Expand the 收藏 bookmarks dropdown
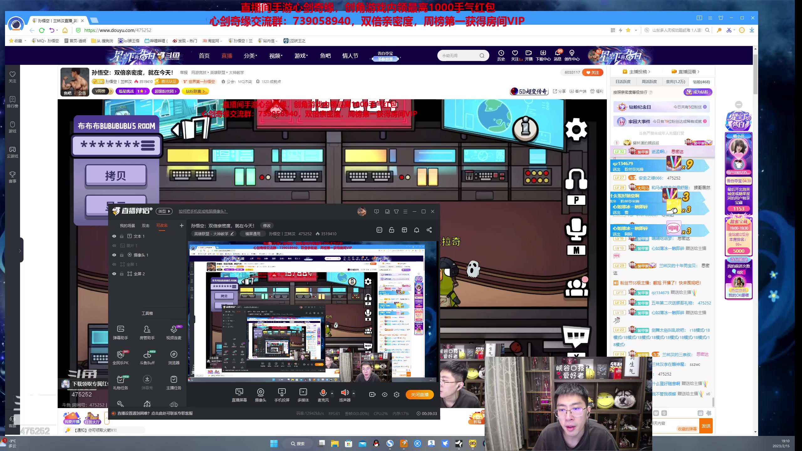The image size is (802, 451). click(25, 41)
